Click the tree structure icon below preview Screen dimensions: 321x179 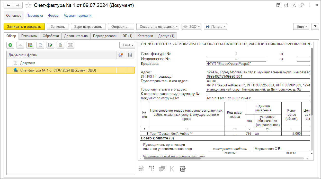(152, 169)
